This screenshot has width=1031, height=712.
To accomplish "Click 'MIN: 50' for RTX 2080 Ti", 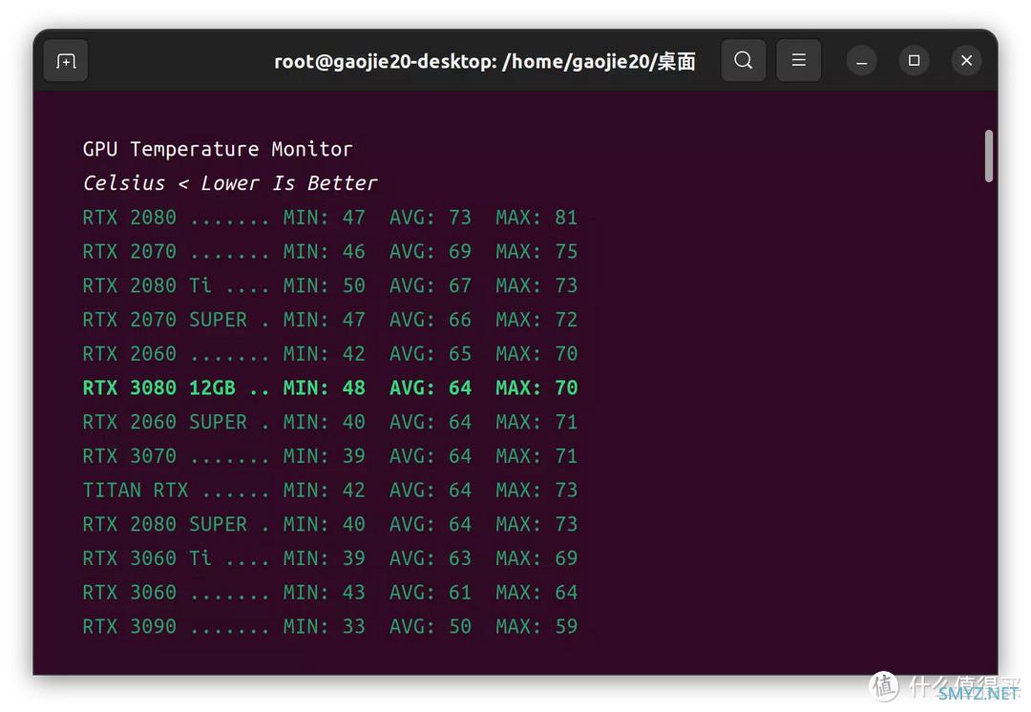I will pos(325,286).
